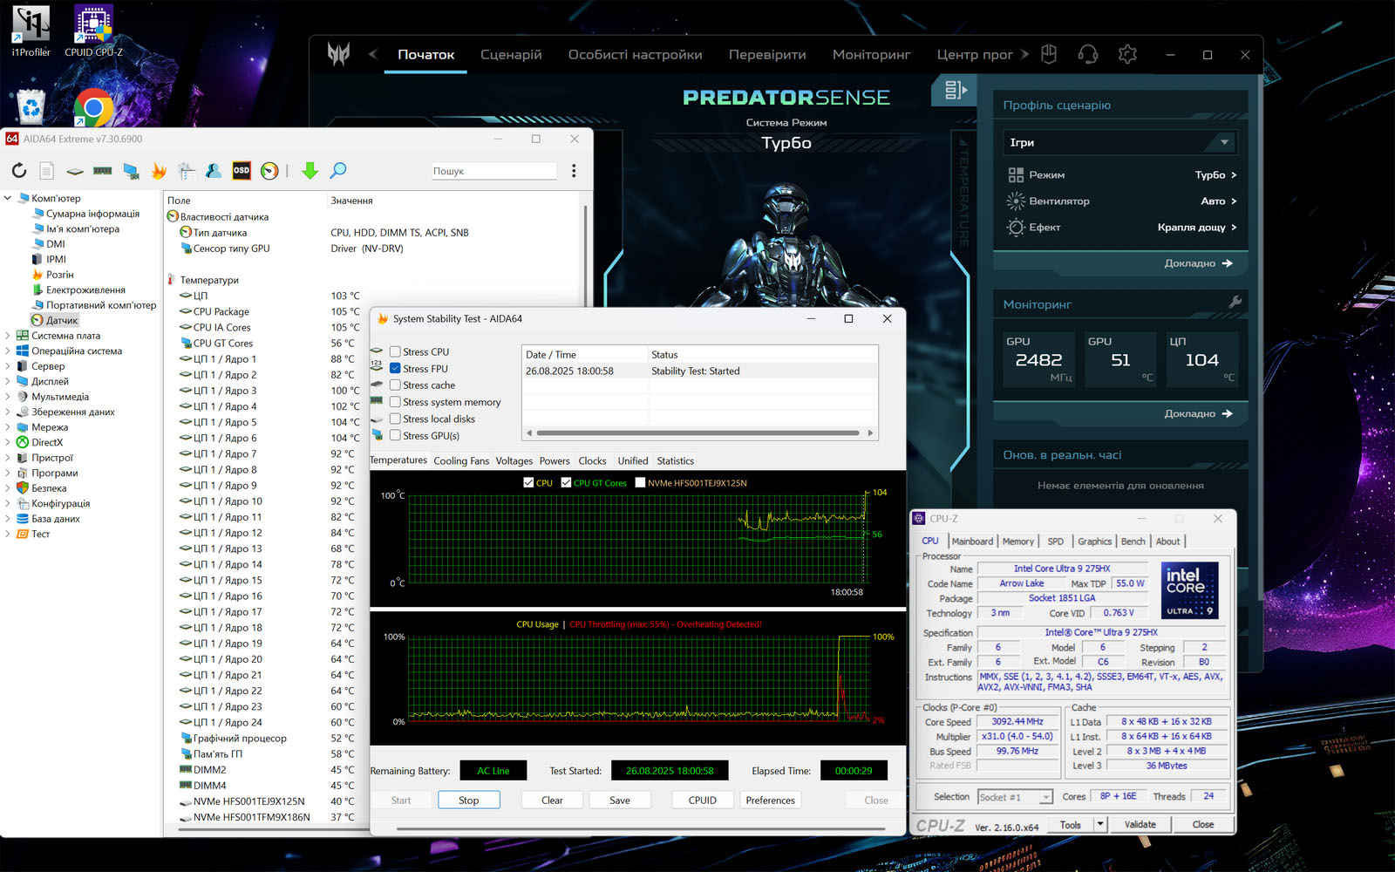Toggle the CPU graph legend checkbox
Image resolution: width=1395 pixels, height=872 pixels.
coord(528,482)
